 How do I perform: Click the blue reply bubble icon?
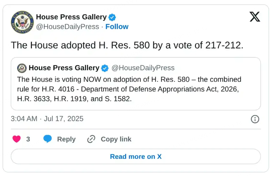click(48, 139)
